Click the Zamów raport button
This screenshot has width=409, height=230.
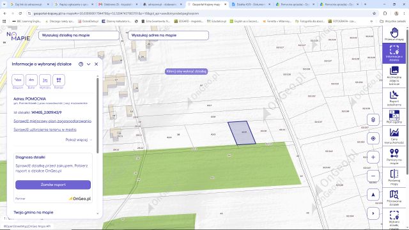click(53, 185)
